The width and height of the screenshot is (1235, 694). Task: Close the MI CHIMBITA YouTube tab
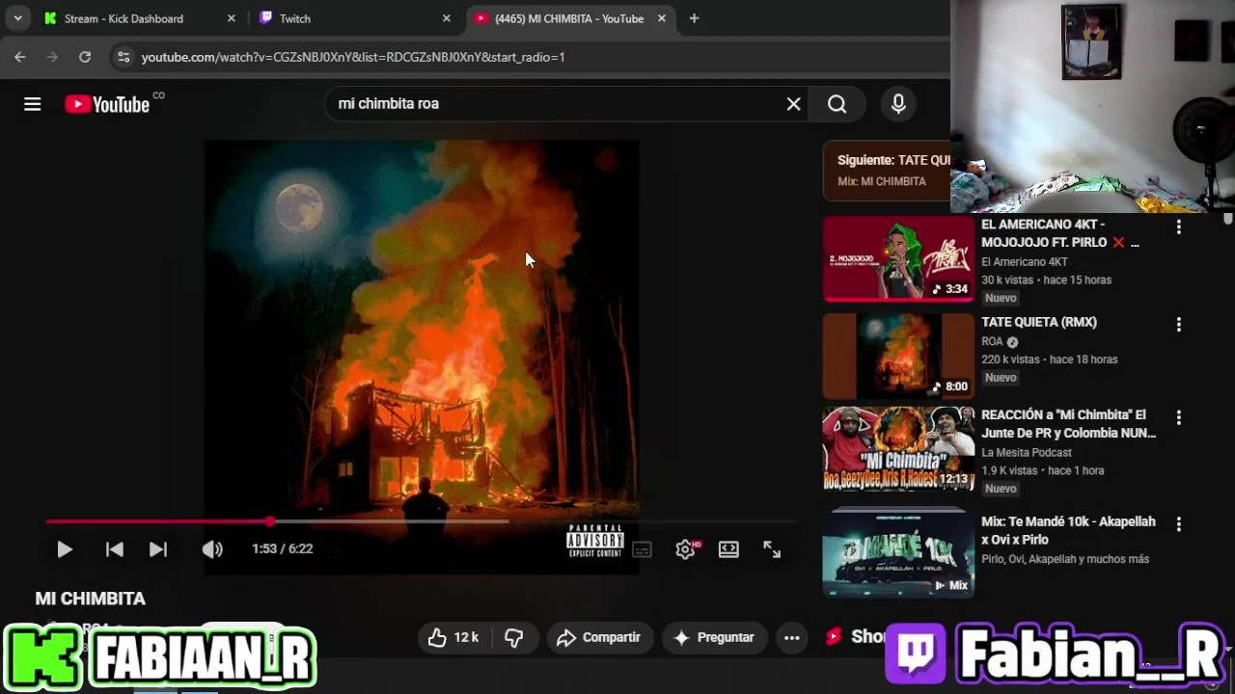click(x=661, y=18)
